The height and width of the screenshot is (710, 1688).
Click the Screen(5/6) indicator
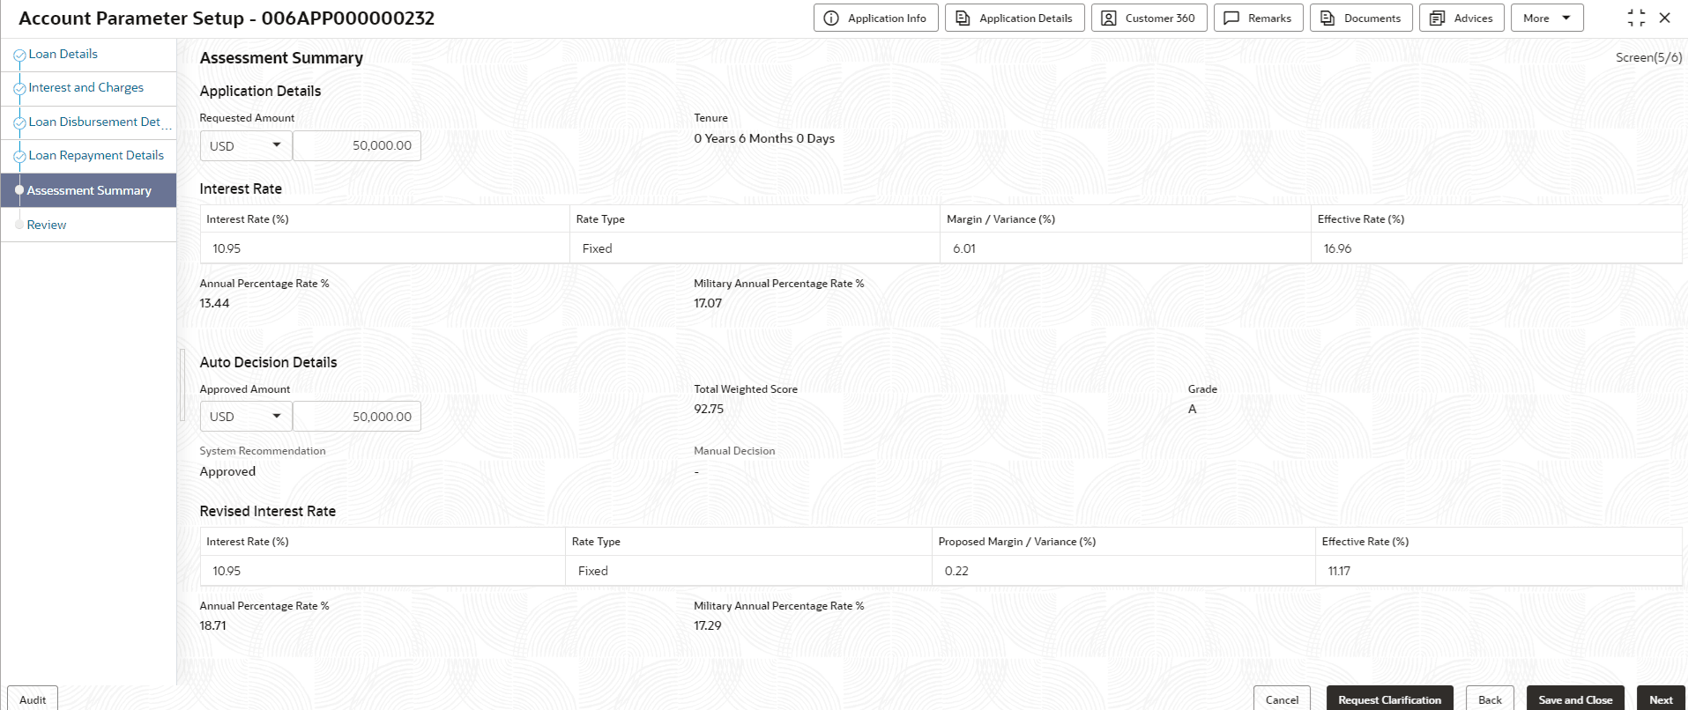point(1648,57)
